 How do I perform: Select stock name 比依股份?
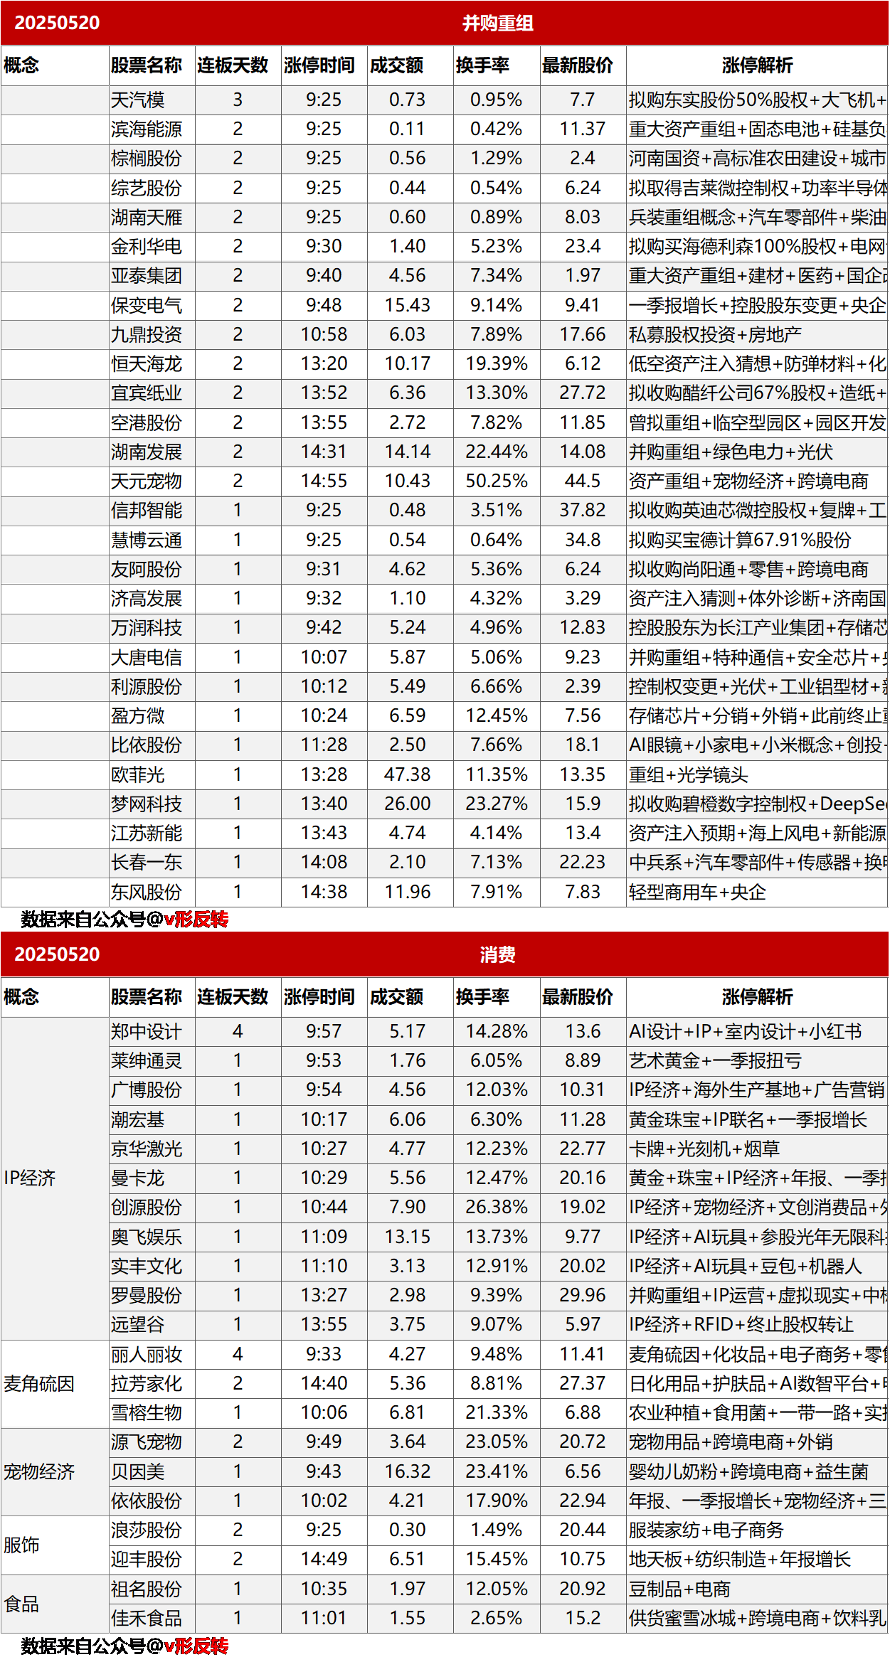pos(147,745)
